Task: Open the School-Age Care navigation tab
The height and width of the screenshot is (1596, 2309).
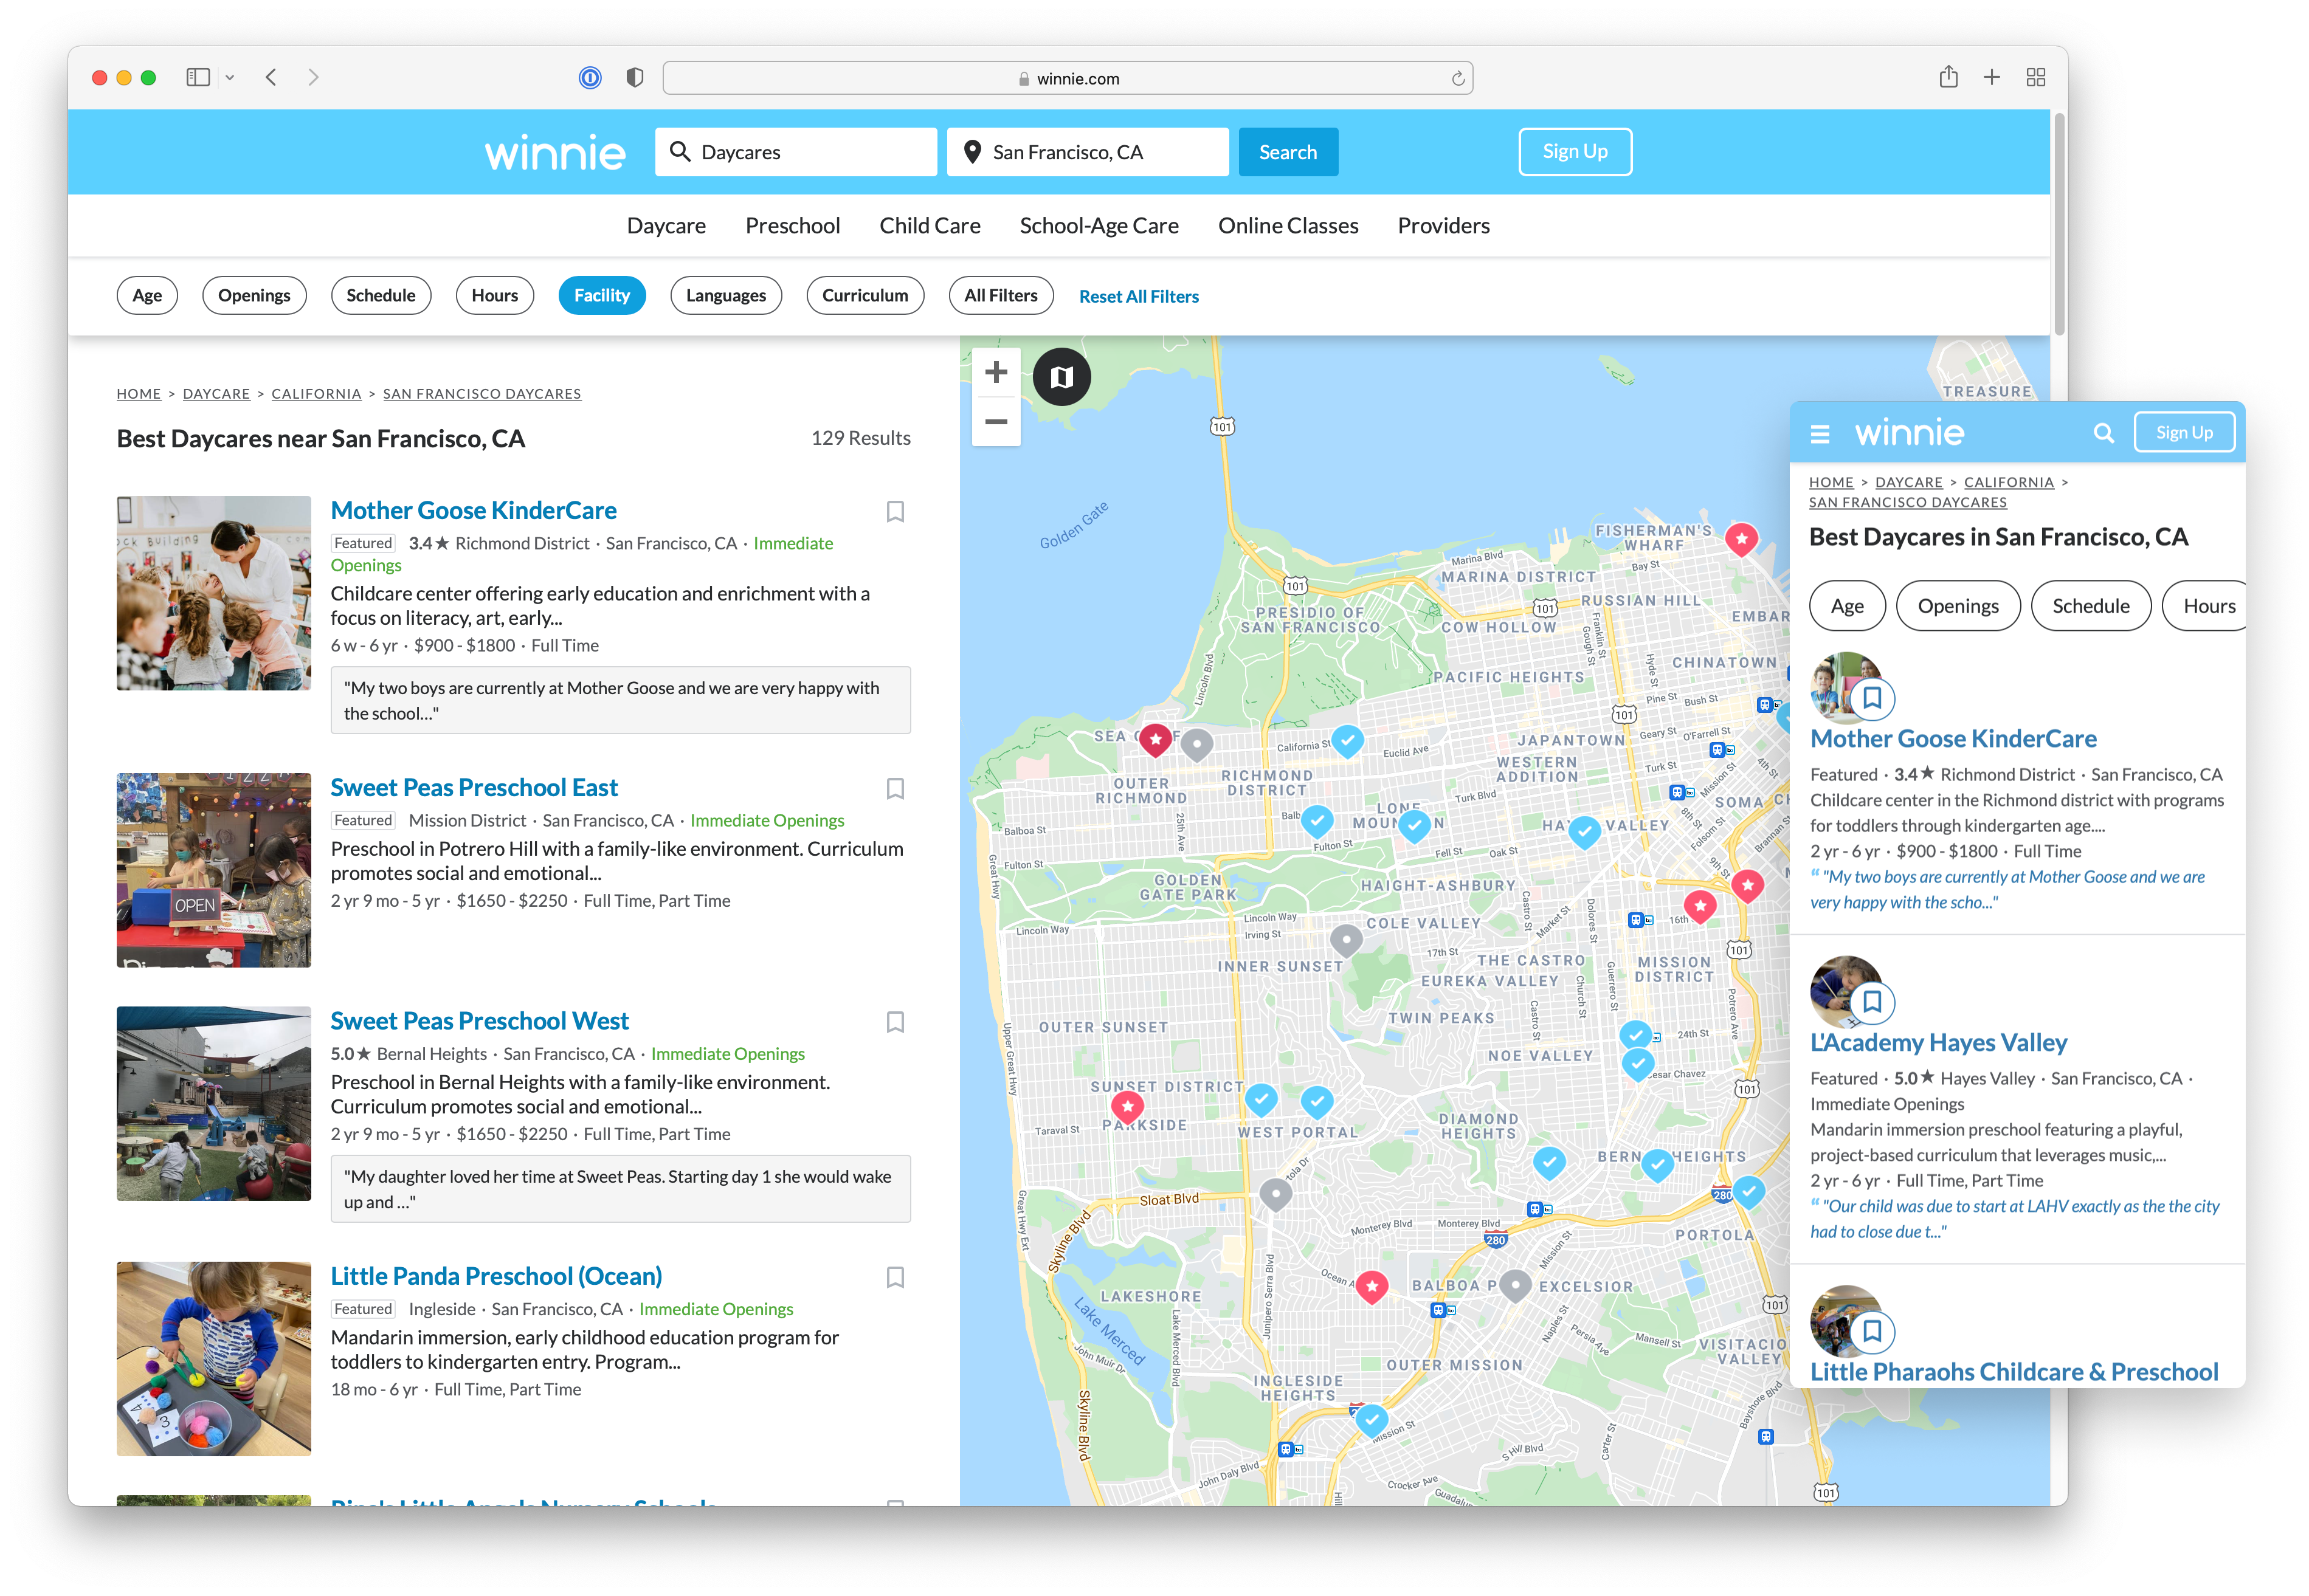Action: [x=1098, y=226]
